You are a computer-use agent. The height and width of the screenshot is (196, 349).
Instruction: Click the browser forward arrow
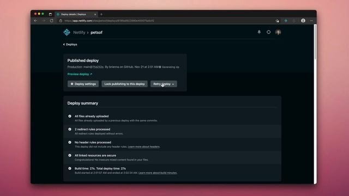(44, 21)
